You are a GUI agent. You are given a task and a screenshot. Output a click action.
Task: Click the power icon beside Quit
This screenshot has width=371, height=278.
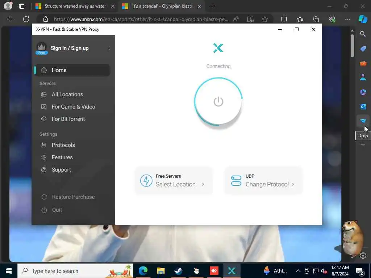point(44,210)
